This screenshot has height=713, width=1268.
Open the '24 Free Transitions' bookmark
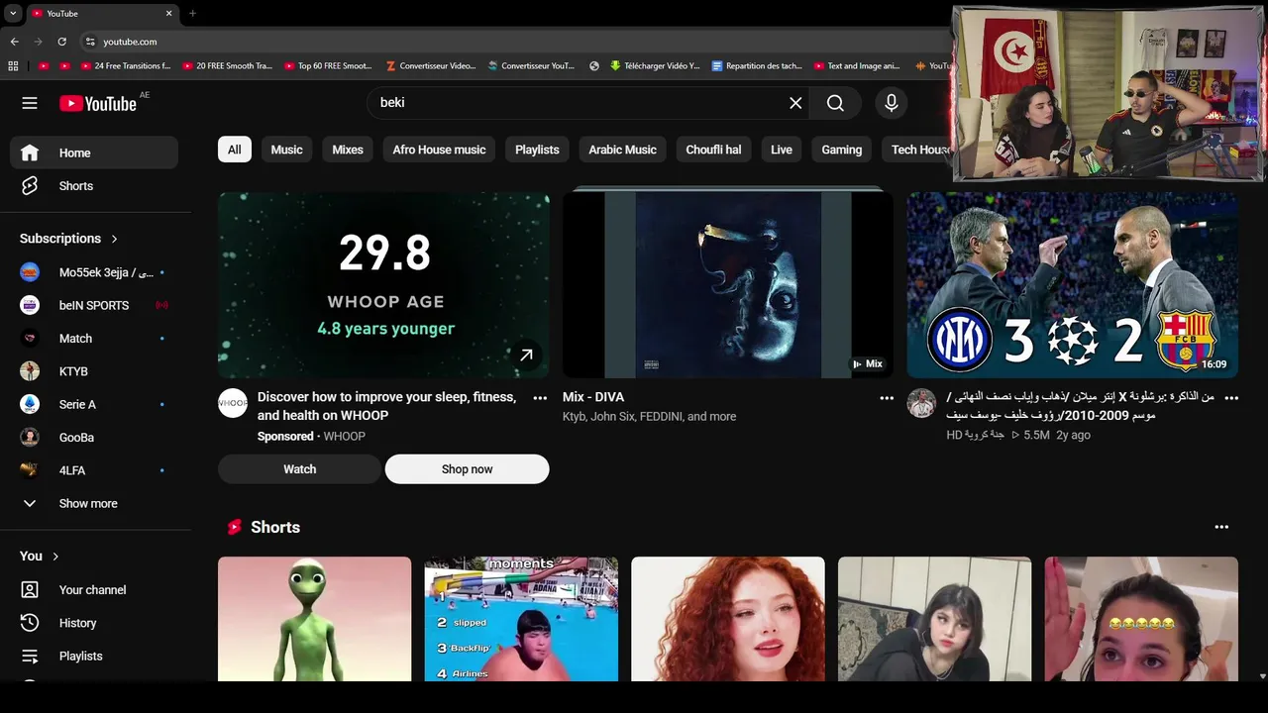pyautogui.click(x=127, y=66)
